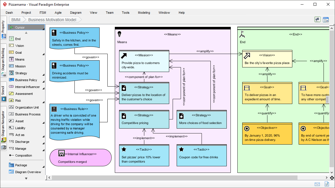Click the vertical scrollbar down arrow

pyautogui.click(x=332, y=173)
